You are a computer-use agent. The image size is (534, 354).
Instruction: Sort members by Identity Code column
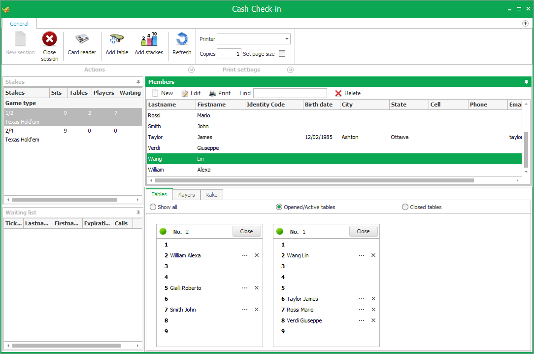(274, 105)
